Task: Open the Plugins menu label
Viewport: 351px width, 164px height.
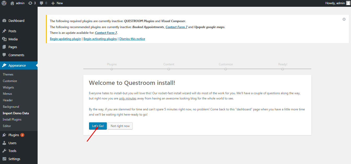Action: pyautogui.click(x=14, y=135)
